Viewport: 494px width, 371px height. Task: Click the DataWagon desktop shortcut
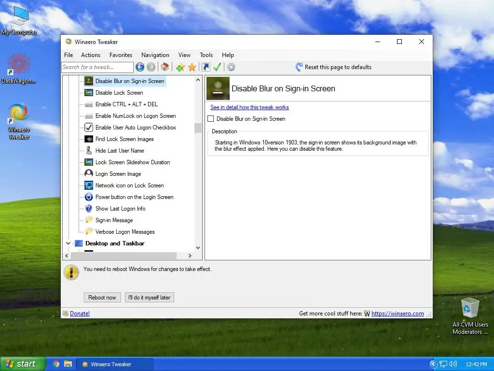click(19, 69)
